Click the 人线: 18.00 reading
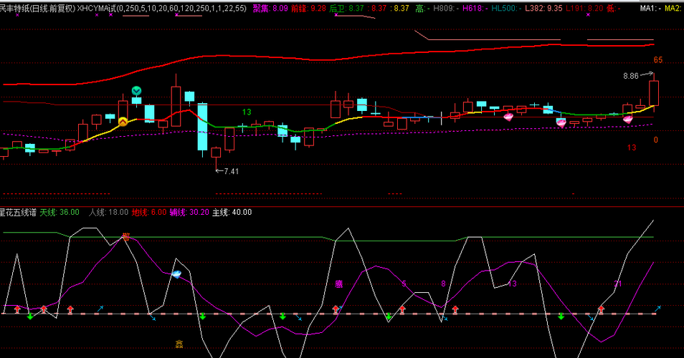The height and width of the screenshot is (358, 684). tap(108, 213)
